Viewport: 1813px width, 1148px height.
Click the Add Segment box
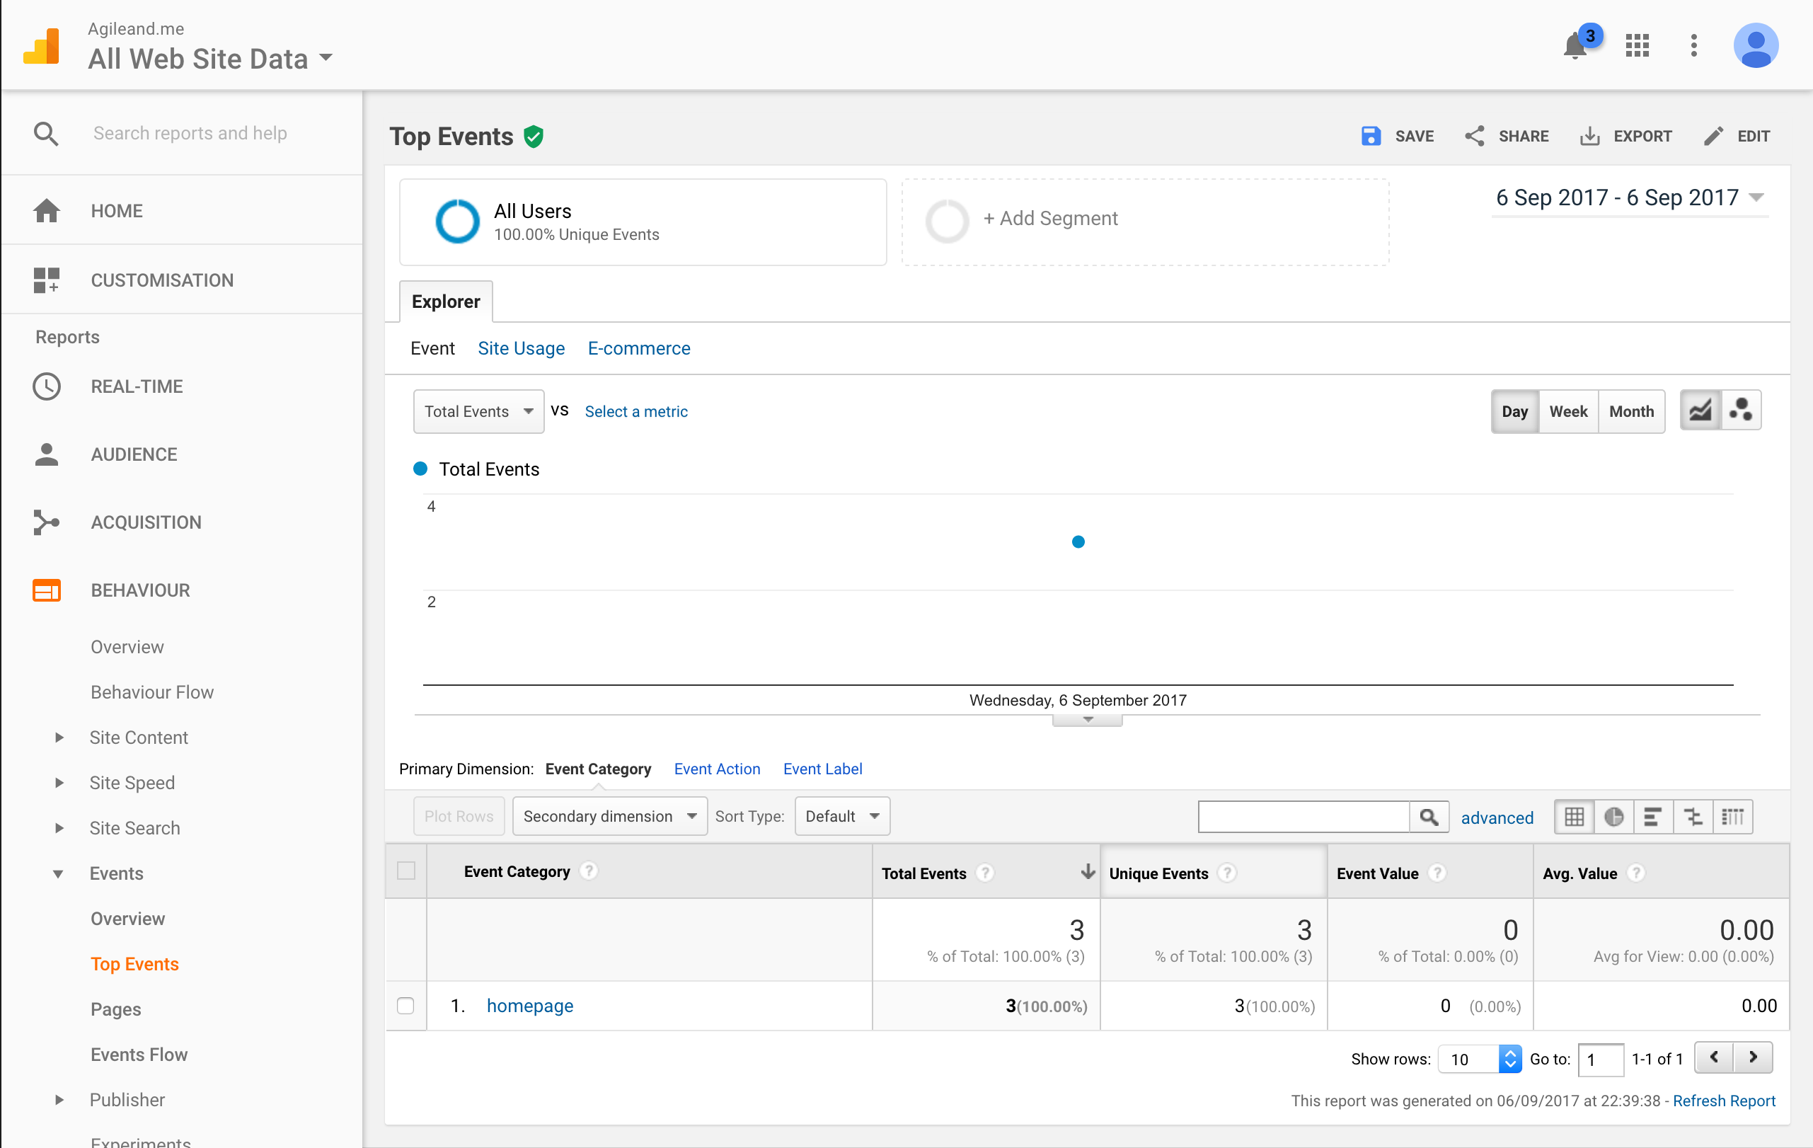pyautogui.click(x=1145, y=222)
